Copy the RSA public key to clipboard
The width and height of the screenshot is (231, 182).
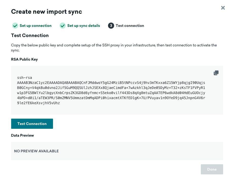click(216, 73)
